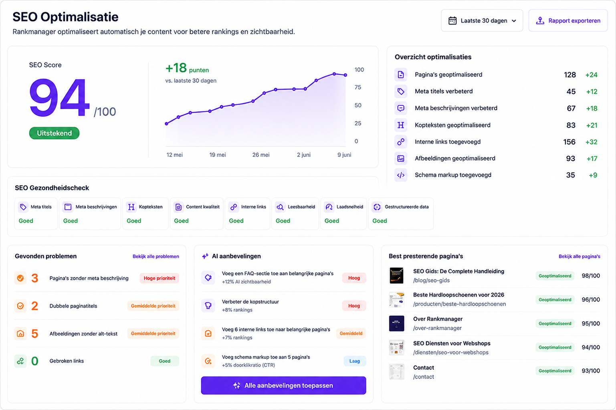Image resolution: width=616 pixels, height=410 pixels.
Task: Open the Contact page thumbnail
Action: tap(397, 372)
